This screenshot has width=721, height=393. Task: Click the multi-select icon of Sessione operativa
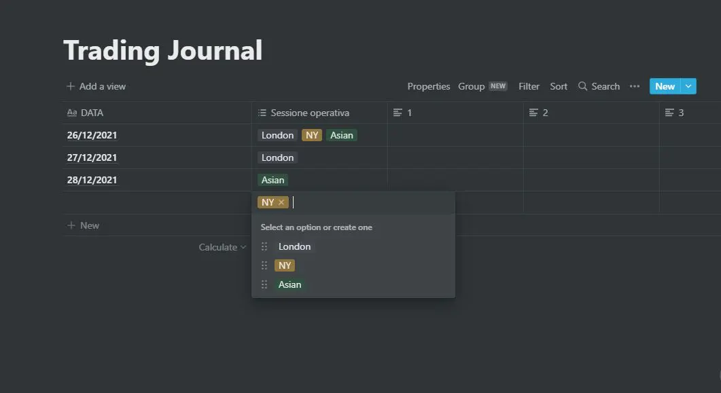click(262, 113)
